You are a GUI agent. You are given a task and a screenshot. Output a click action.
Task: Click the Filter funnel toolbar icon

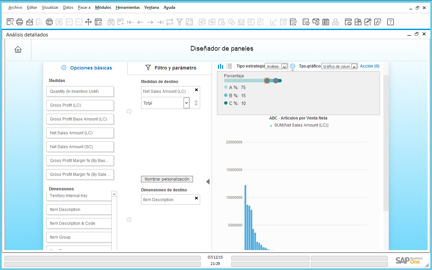(x=180, y=22)
